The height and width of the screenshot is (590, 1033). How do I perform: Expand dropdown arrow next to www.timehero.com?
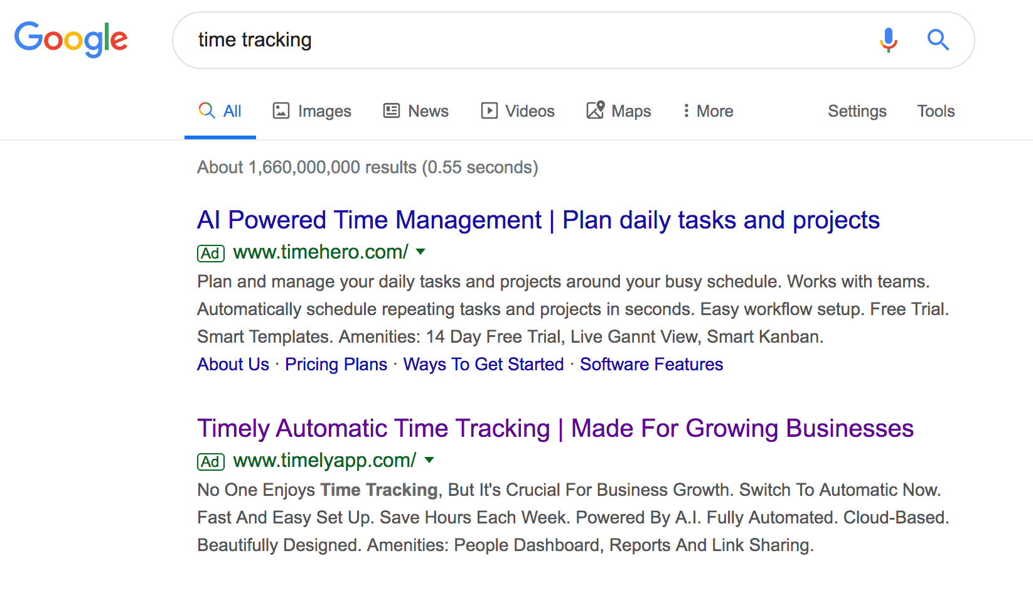(420, 252)
